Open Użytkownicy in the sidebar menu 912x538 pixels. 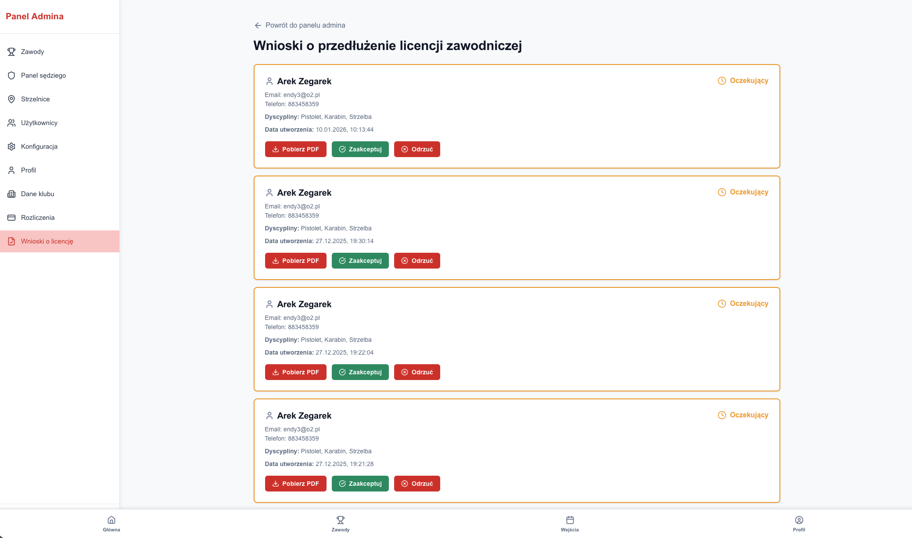[x=39, y=123]
